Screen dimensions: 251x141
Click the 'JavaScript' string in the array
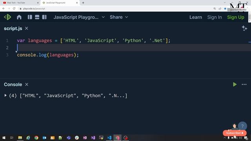pos(100,40)
